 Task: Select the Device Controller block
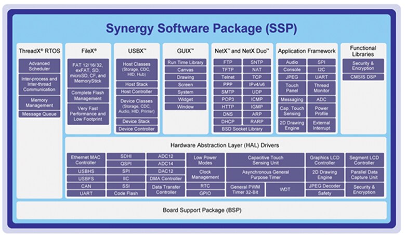click(x=137, y=129)
